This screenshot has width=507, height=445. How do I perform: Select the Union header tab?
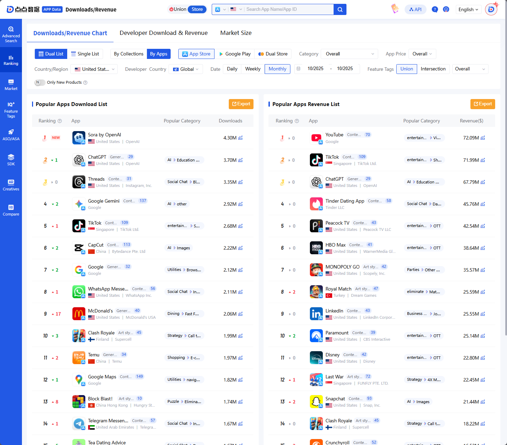click(178, 9)
